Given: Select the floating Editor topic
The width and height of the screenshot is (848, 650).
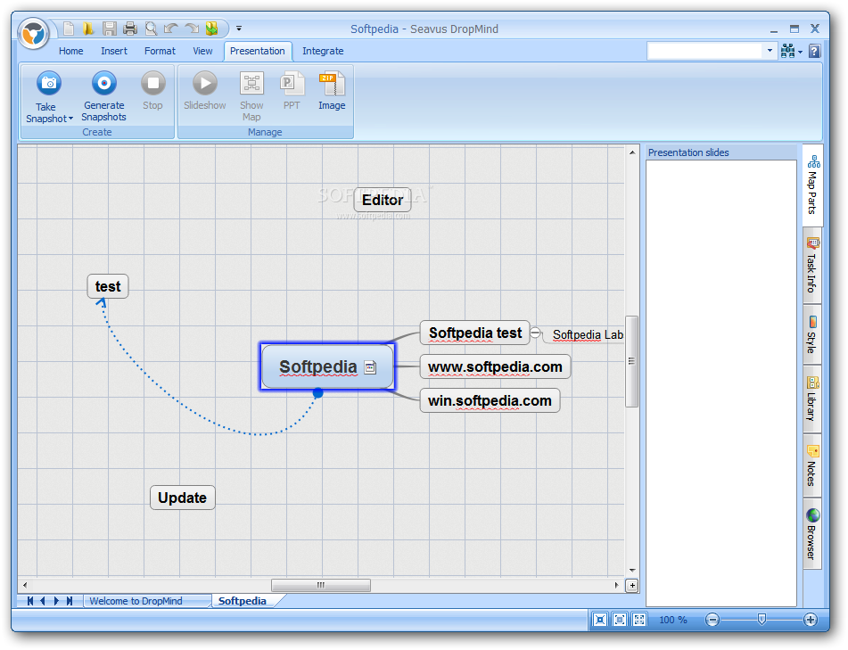Looking at the screenshot, I should pyautogui.click(x=383, y=200).
